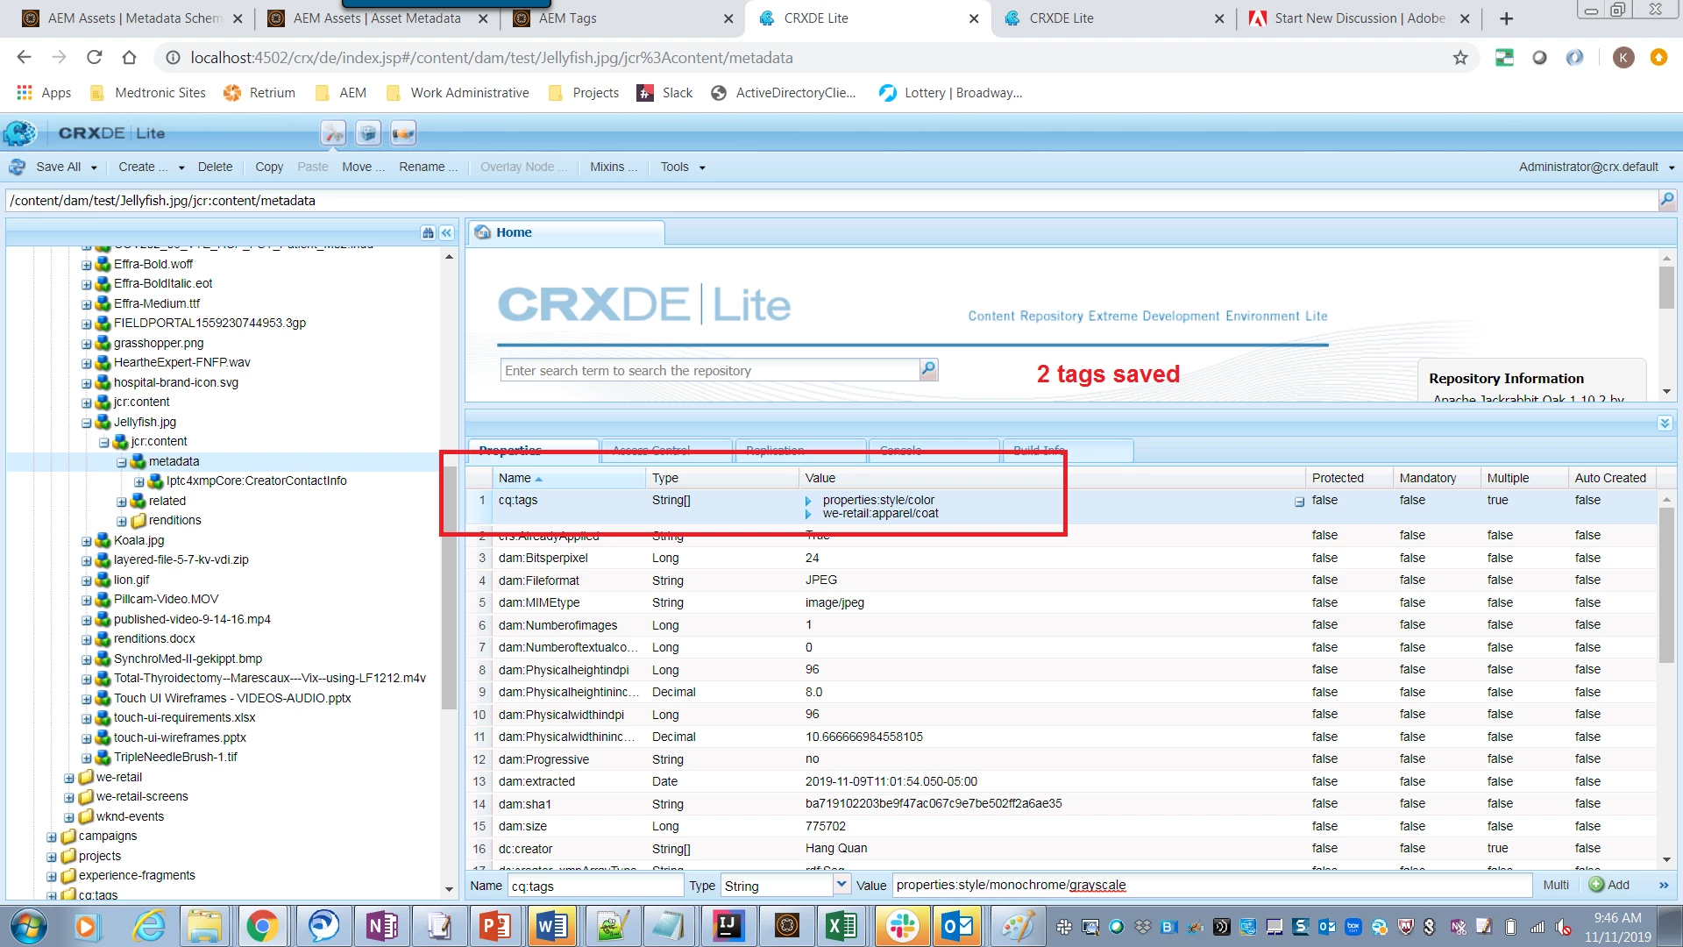Click the package manager cube icon
Image resolution: width=1683 pixels, height=947 pixels.
click(x=368, y=133)
